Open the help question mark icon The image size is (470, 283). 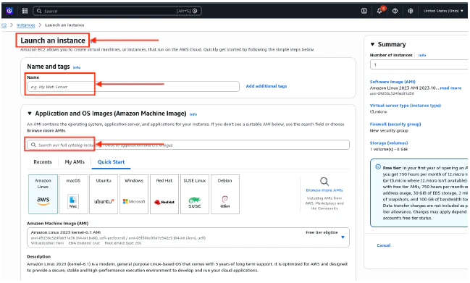395,11
